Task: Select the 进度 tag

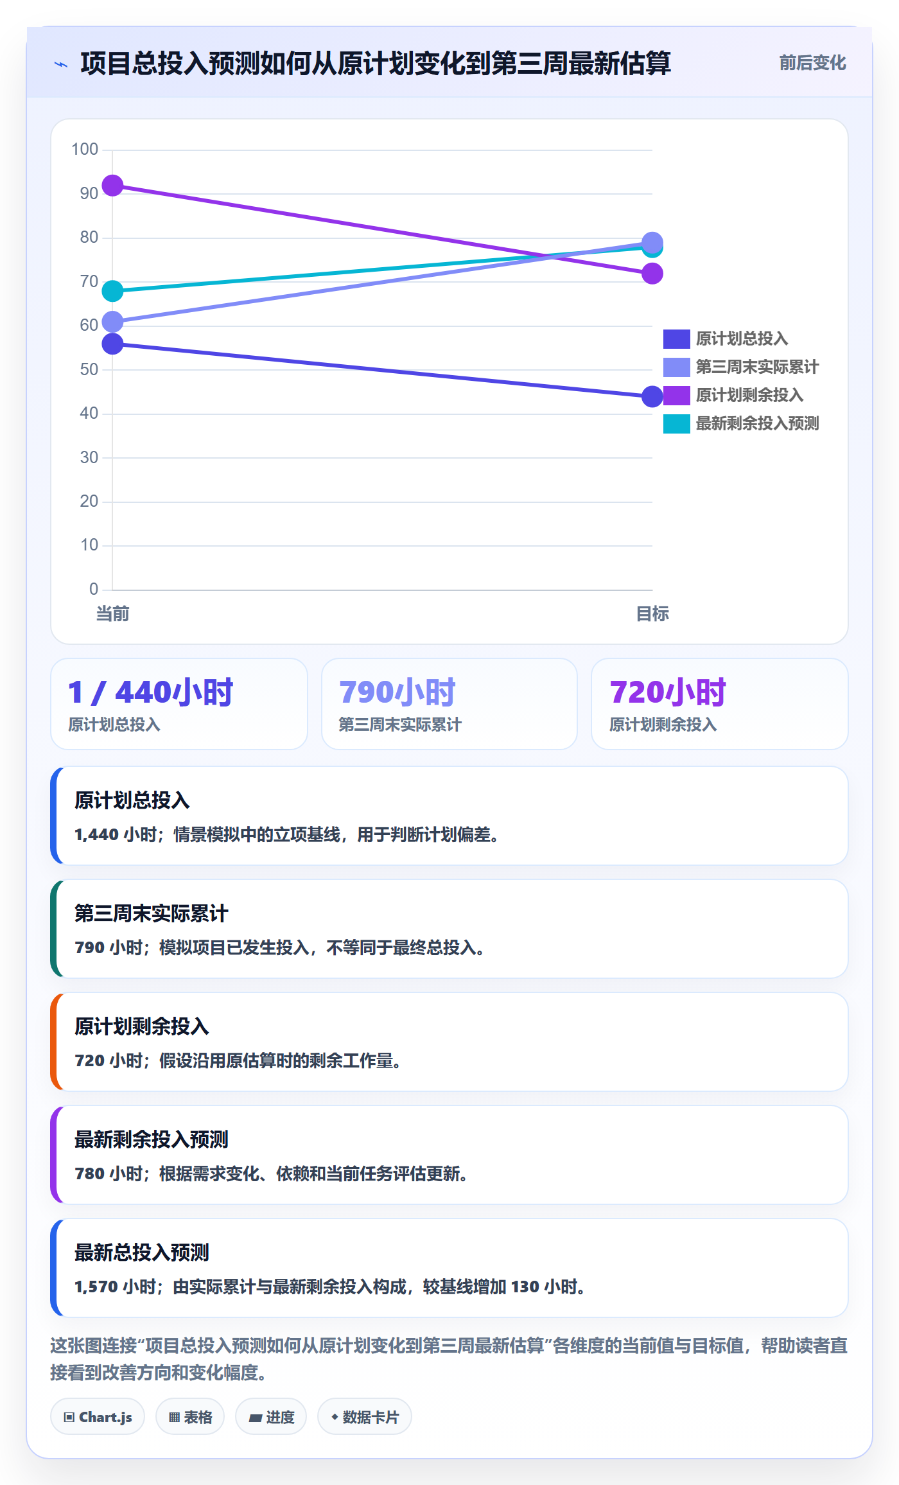Action: pos(271,1416)
